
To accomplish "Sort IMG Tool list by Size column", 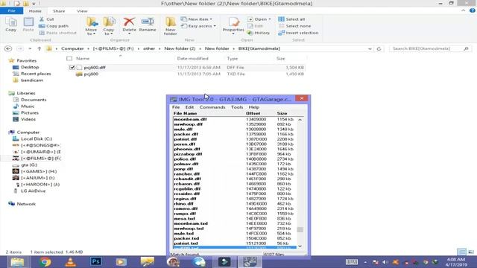I will coord(282,113).
